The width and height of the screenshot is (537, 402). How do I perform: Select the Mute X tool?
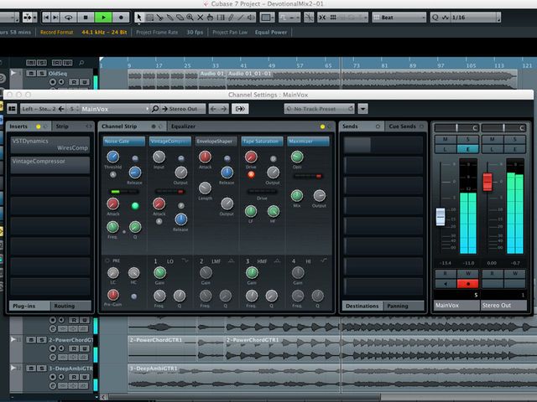click(x=201, y=17)
